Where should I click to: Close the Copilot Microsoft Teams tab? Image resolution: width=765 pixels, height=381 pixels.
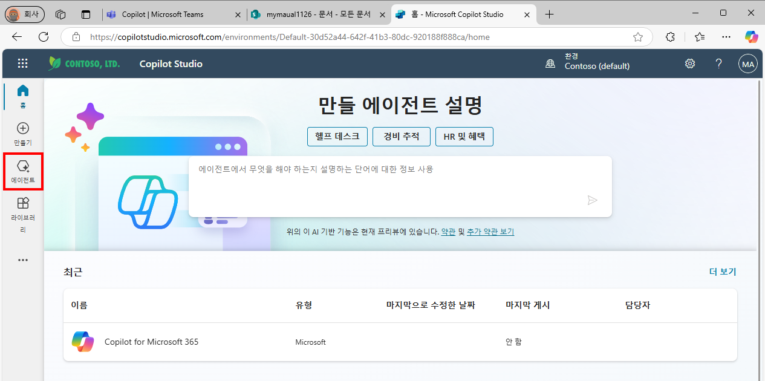pos(237,14)
